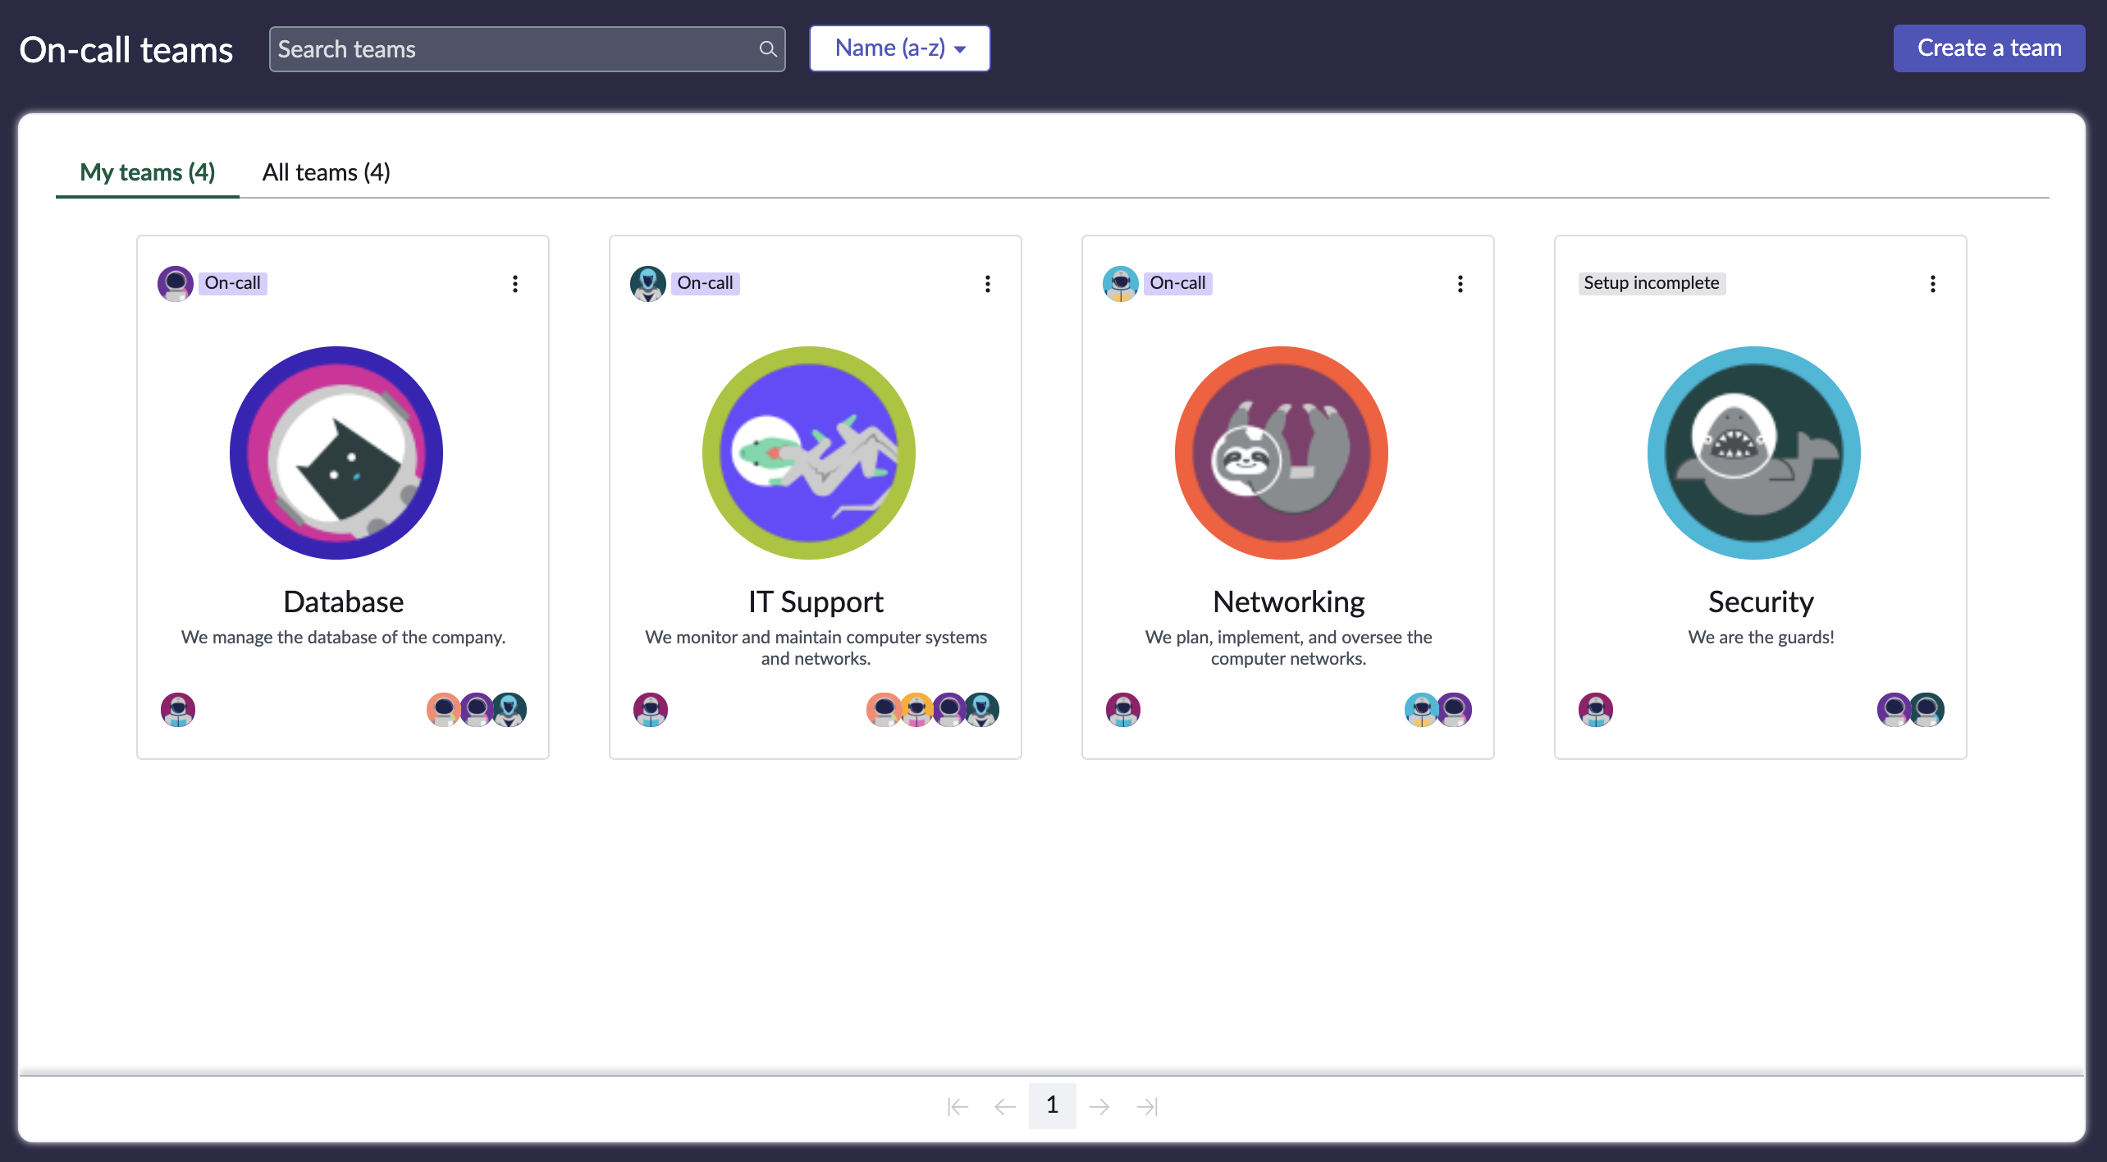Click first member avatar on Database card
This screenshot has height=1162, width=2107.
point(443,710)
